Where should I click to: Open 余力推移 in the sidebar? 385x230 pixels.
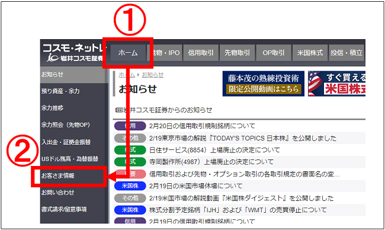coord(74,108)
